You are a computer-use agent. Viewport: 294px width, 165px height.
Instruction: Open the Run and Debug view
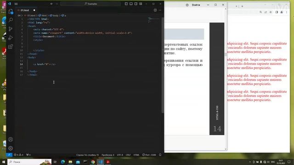pos(11,38)
